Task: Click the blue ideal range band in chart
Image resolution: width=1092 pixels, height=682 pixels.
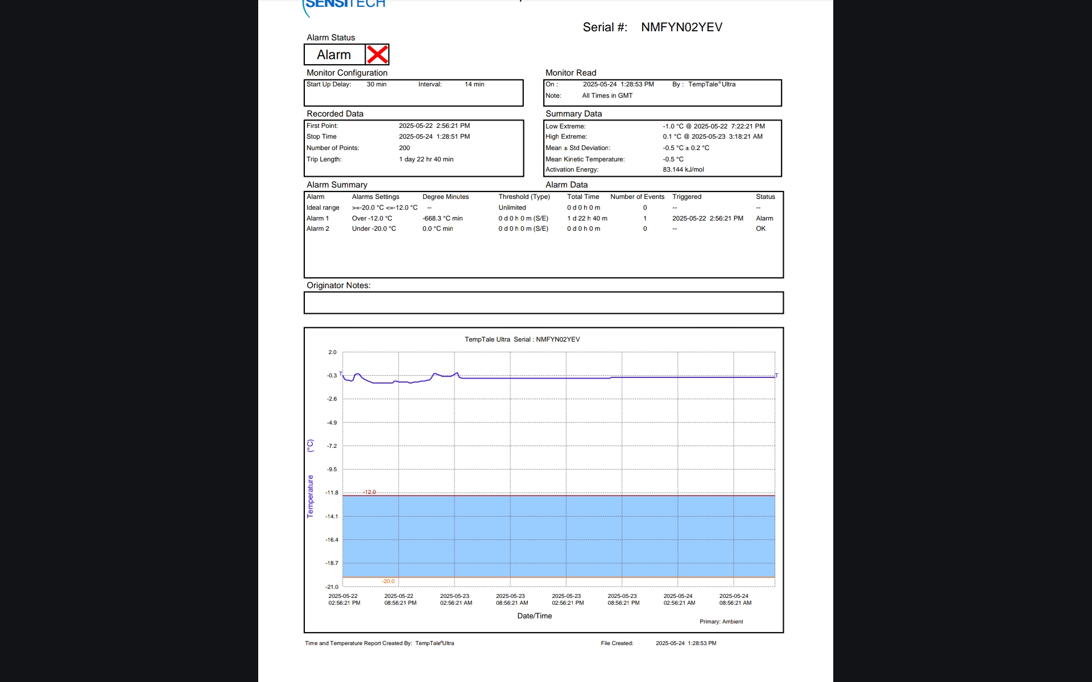Action: pos(559,537)
